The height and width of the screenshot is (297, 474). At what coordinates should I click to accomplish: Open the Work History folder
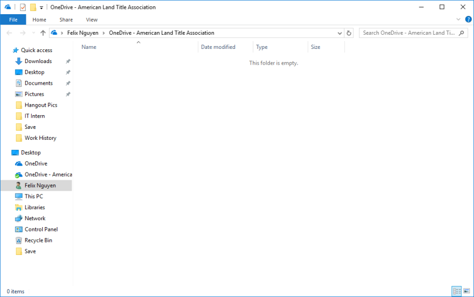click(x=40, y=138)
